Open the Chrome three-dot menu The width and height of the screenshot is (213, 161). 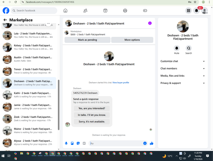(x=209, y=2)
